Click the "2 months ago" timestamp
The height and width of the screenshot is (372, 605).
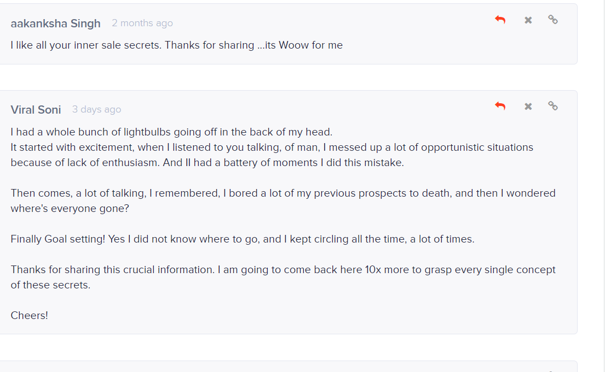142,23
